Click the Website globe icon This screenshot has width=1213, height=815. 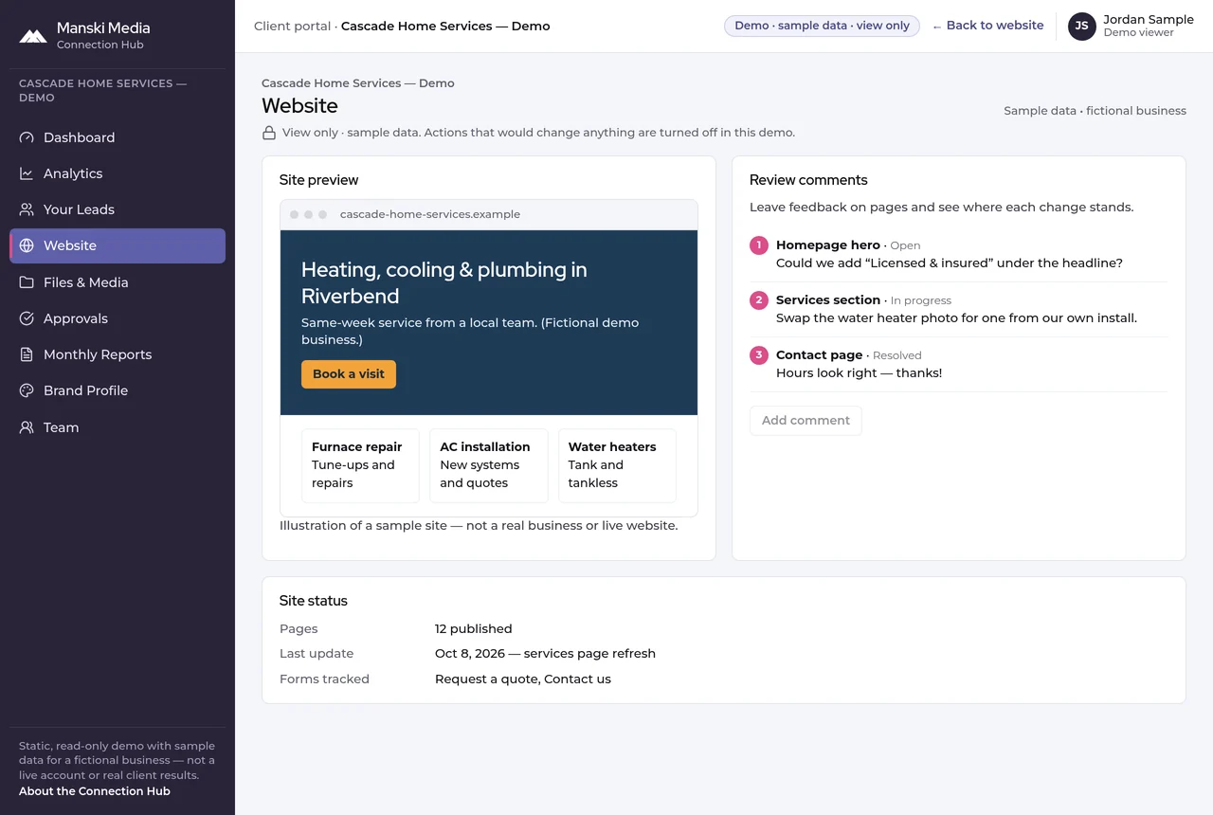27,245
